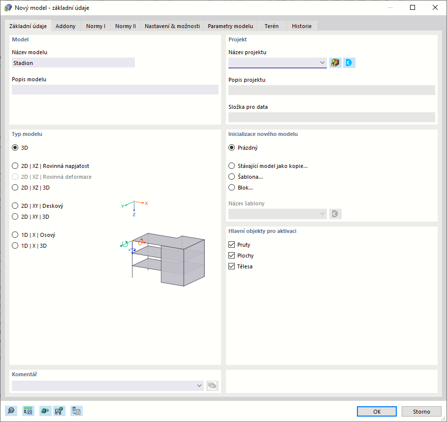Screen dimensions: 447x422
Task: Choose Šablona initialization option
Action: (x=232, y=177)
